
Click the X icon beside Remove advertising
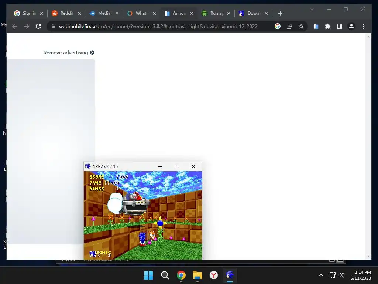[92, 53]
